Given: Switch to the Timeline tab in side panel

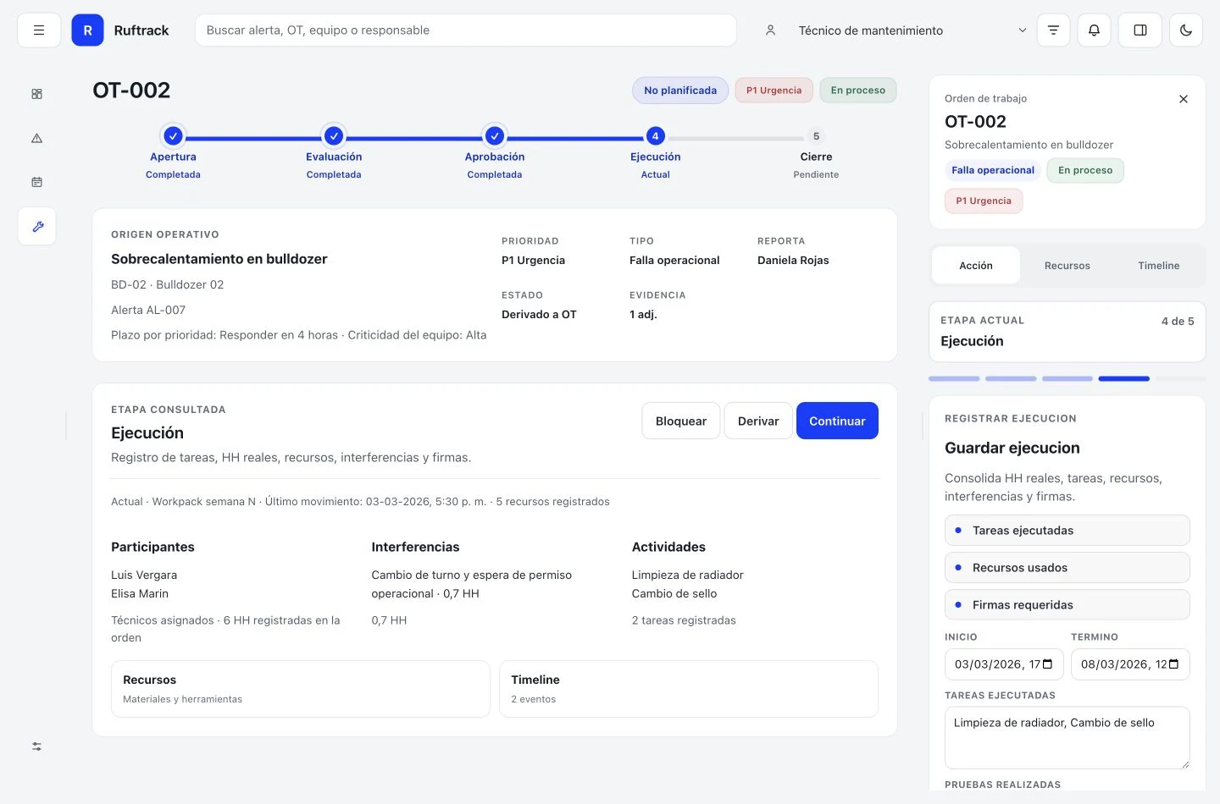Looking at the screenshot, I should [x=1159, y=266].
